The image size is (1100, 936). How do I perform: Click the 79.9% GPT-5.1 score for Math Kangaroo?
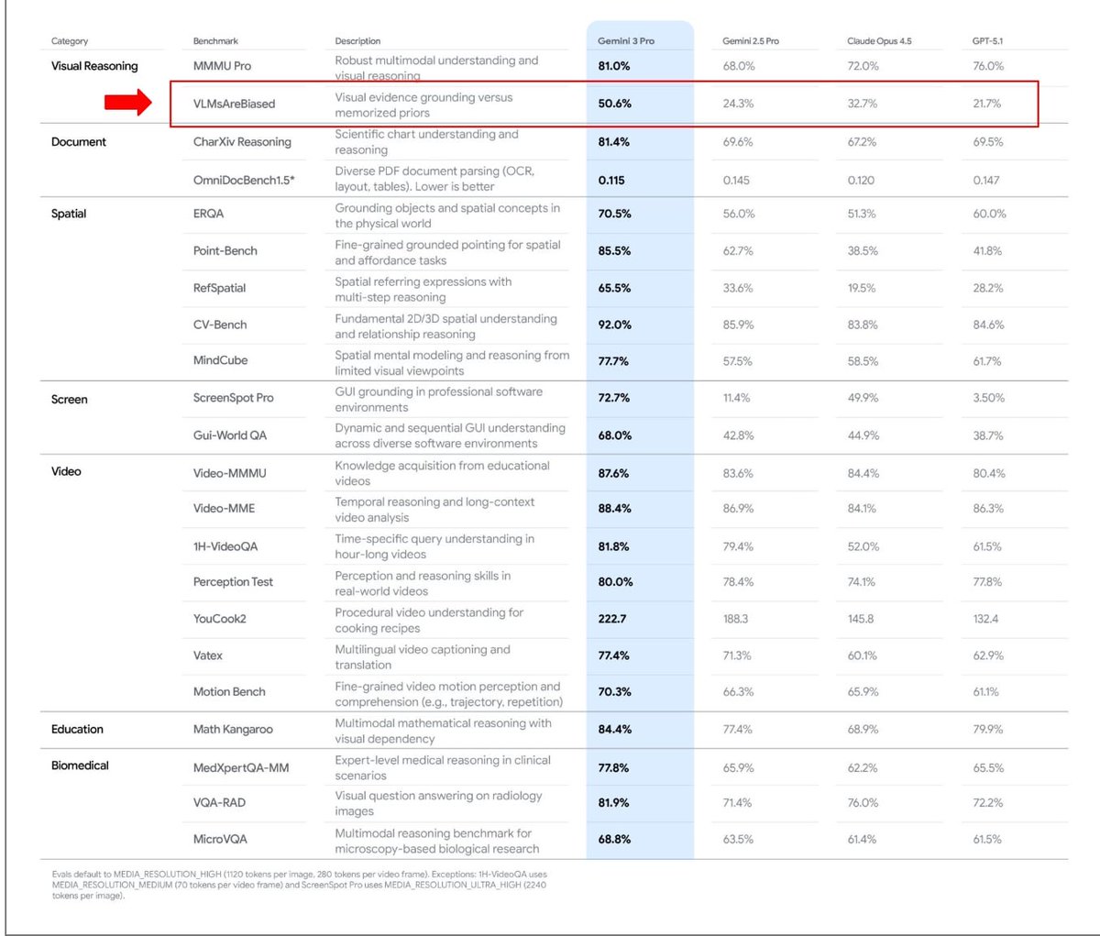point(988,730)
